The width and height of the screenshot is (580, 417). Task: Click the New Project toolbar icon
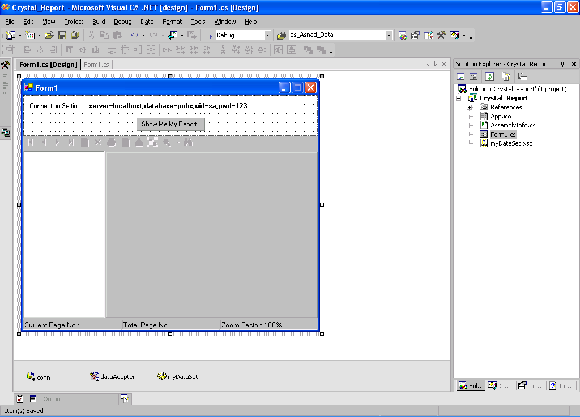tap(11, 35)
